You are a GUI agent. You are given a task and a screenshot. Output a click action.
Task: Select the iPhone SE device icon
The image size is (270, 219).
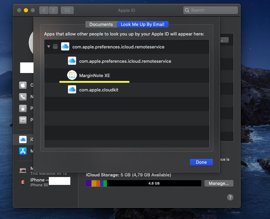[x=23, y=182]
